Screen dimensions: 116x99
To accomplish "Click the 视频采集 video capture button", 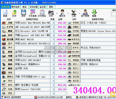I will [x=74, y=56].
